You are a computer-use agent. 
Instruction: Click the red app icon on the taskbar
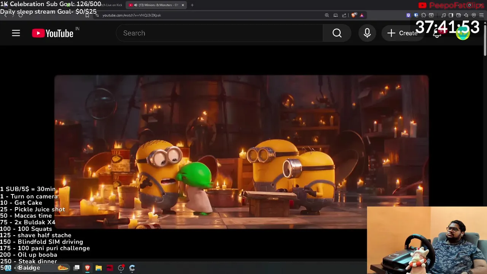[x=110, y=268]
